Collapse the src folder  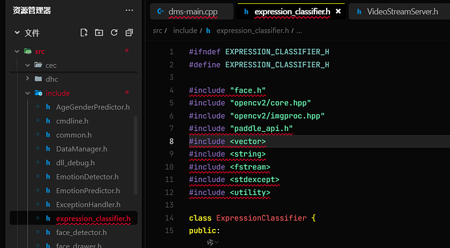coord(16,52)
